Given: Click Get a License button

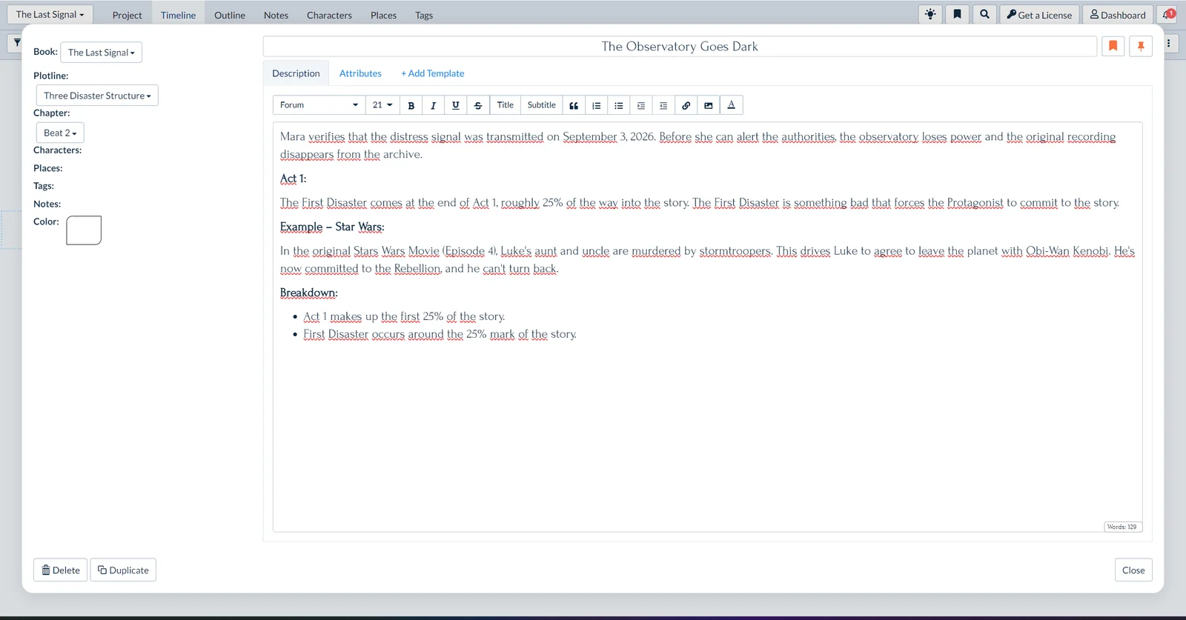Looking at the screenshot, I should [x=1039, y=14].
